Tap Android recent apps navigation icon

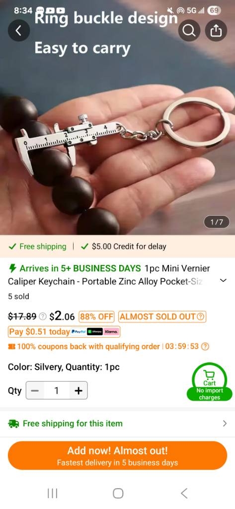[x=52, y=494]
